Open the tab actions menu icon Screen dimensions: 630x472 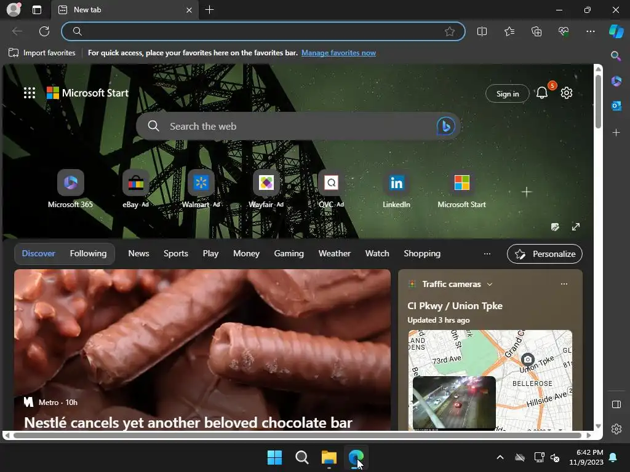[37, 10]
